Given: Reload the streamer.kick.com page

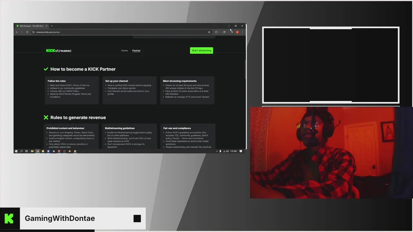Looking at the screenshot, I should pos(27,32).
